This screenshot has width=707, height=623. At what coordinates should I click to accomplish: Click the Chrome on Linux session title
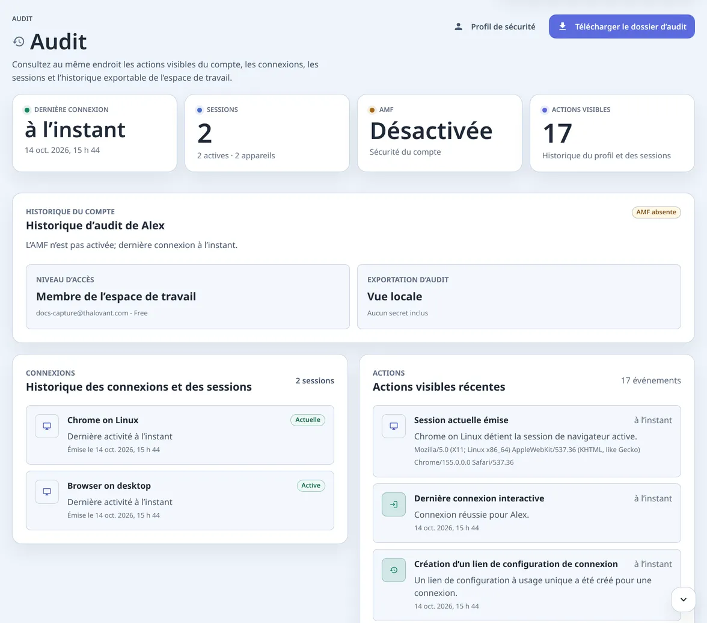103,420
